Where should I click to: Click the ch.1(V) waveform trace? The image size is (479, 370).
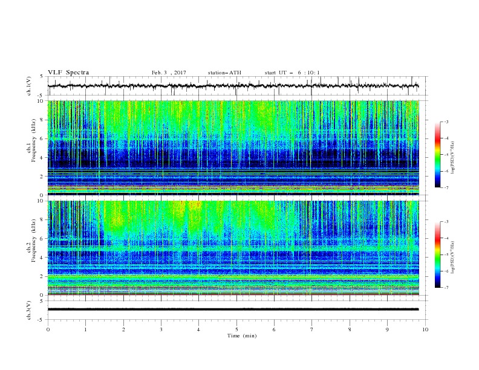[233, 86]
